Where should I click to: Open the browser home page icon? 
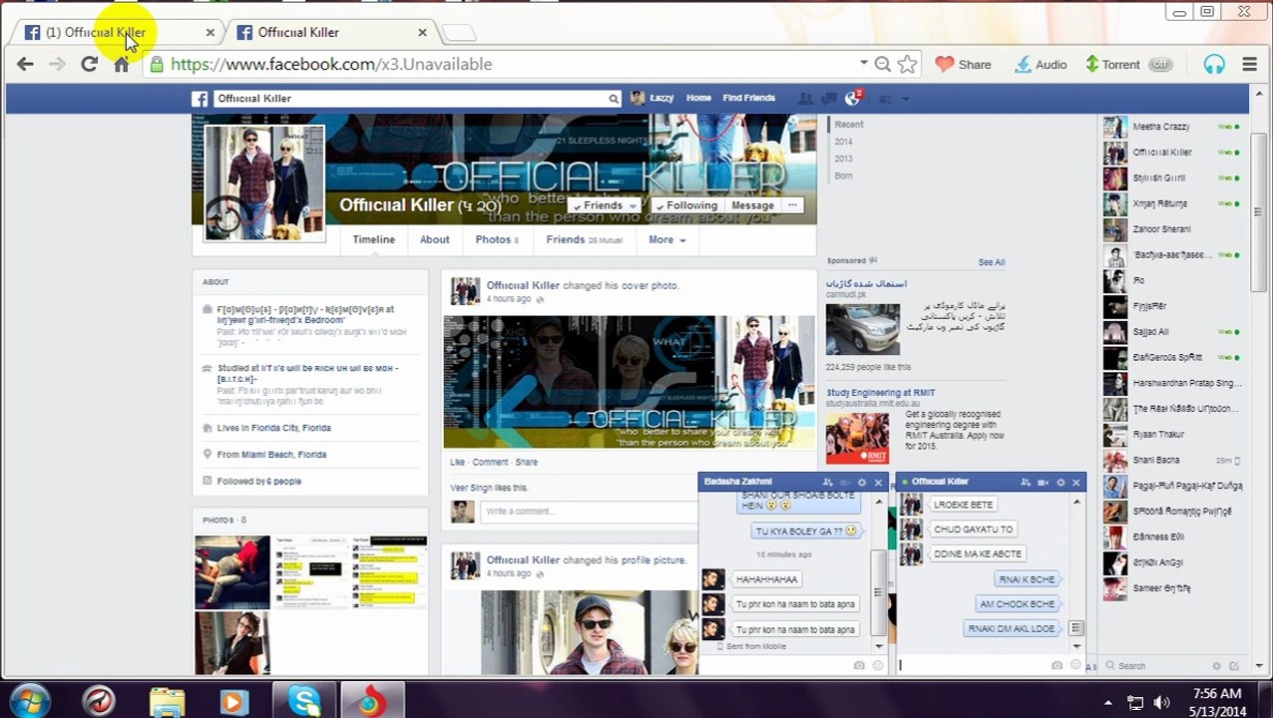[122, 64]
